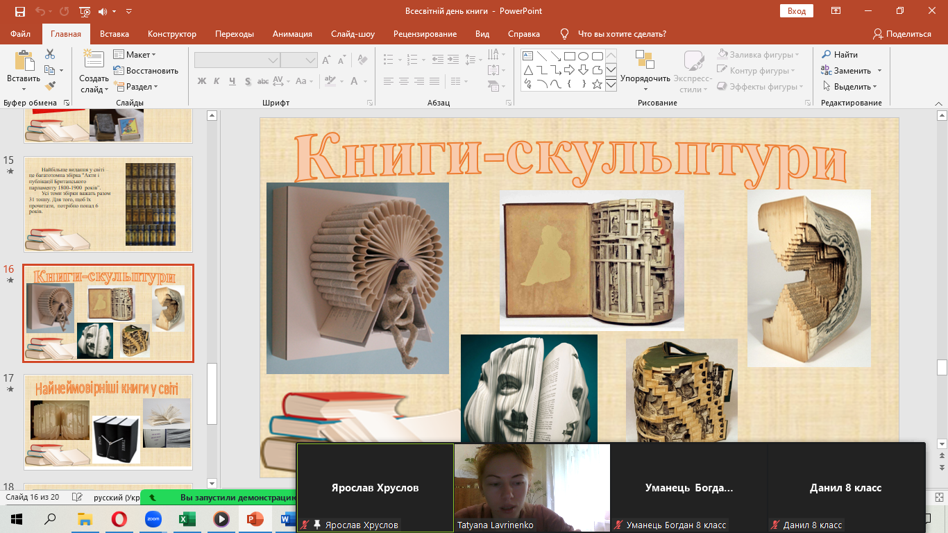Open Excel from the Windows taskbar
This screenshot has height=533, width=948.
click(x=187, y=518)
